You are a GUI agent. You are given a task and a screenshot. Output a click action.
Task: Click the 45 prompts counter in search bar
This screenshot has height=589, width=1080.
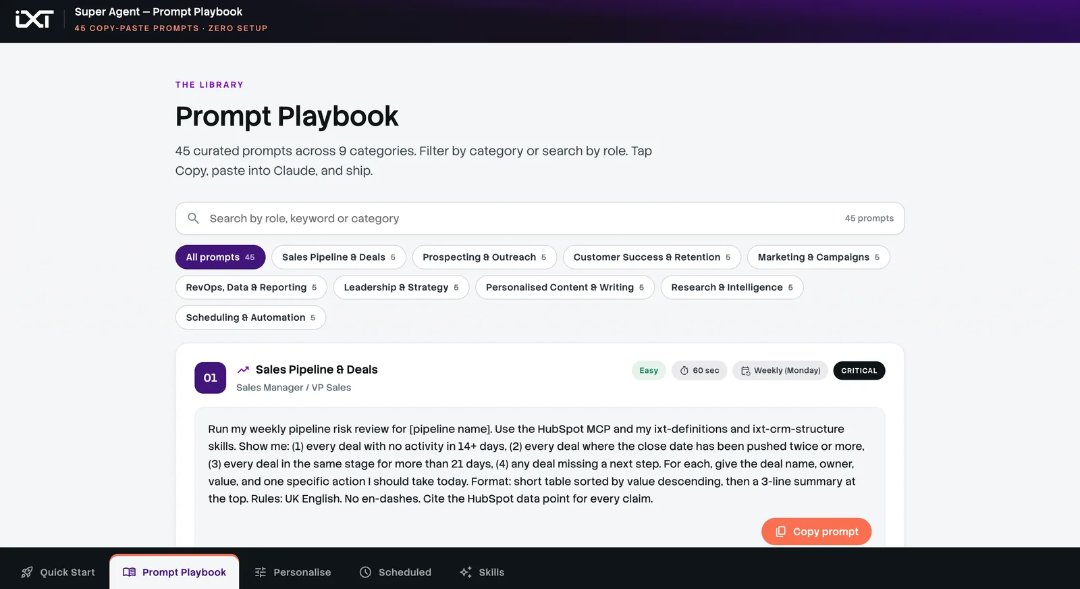869,218
